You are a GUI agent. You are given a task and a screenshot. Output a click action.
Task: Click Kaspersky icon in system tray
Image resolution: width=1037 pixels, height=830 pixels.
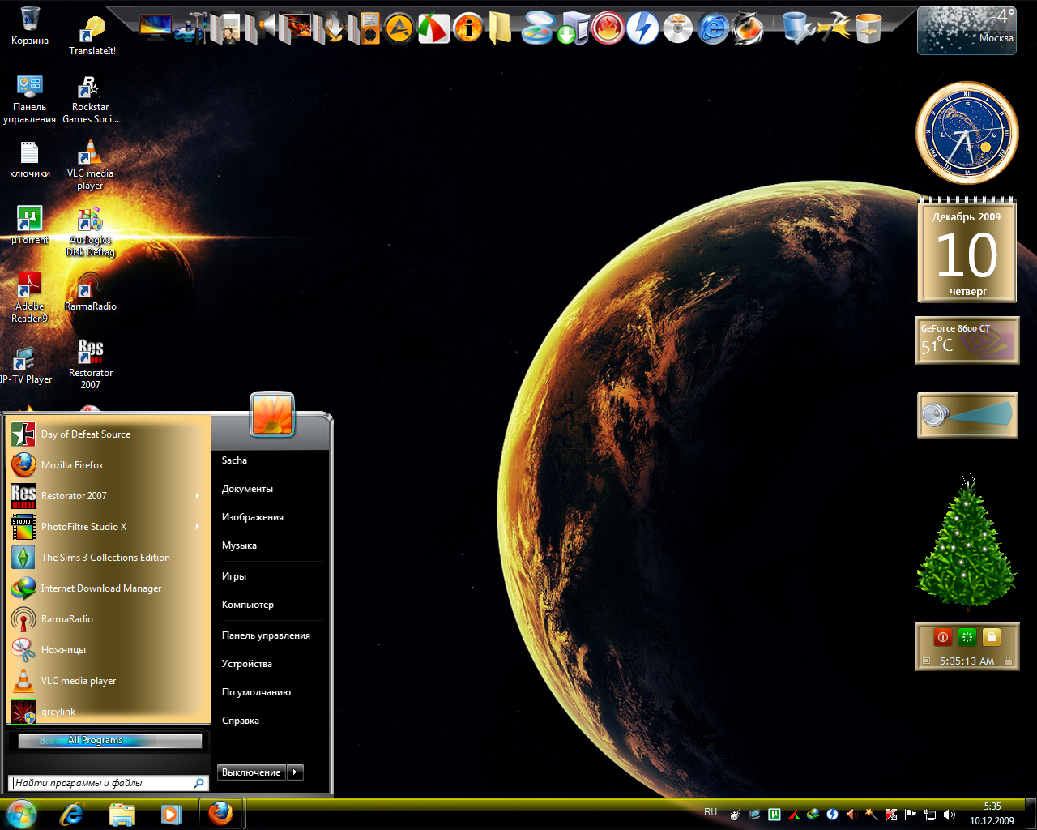click(x=891, y=815)
